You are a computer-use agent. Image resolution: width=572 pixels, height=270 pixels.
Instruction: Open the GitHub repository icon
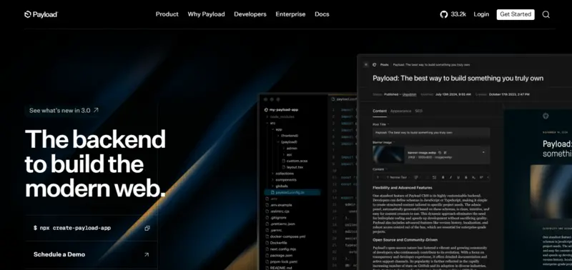point(443,14)
